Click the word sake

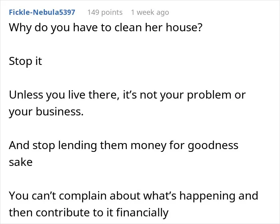tap(21, 162)
